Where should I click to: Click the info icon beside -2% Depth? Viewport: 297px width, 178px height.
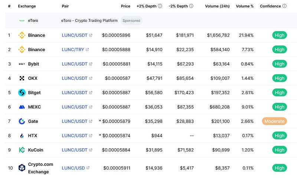click(192, 6)
